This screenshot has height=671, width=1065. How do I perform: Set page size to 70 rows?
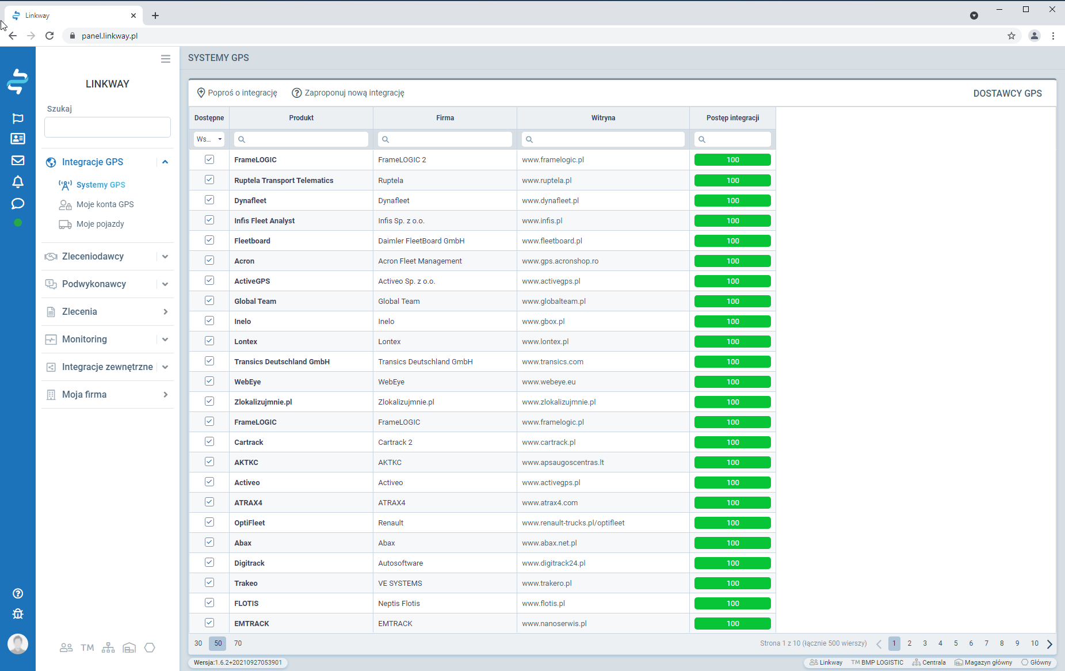[x=238, y=643]
